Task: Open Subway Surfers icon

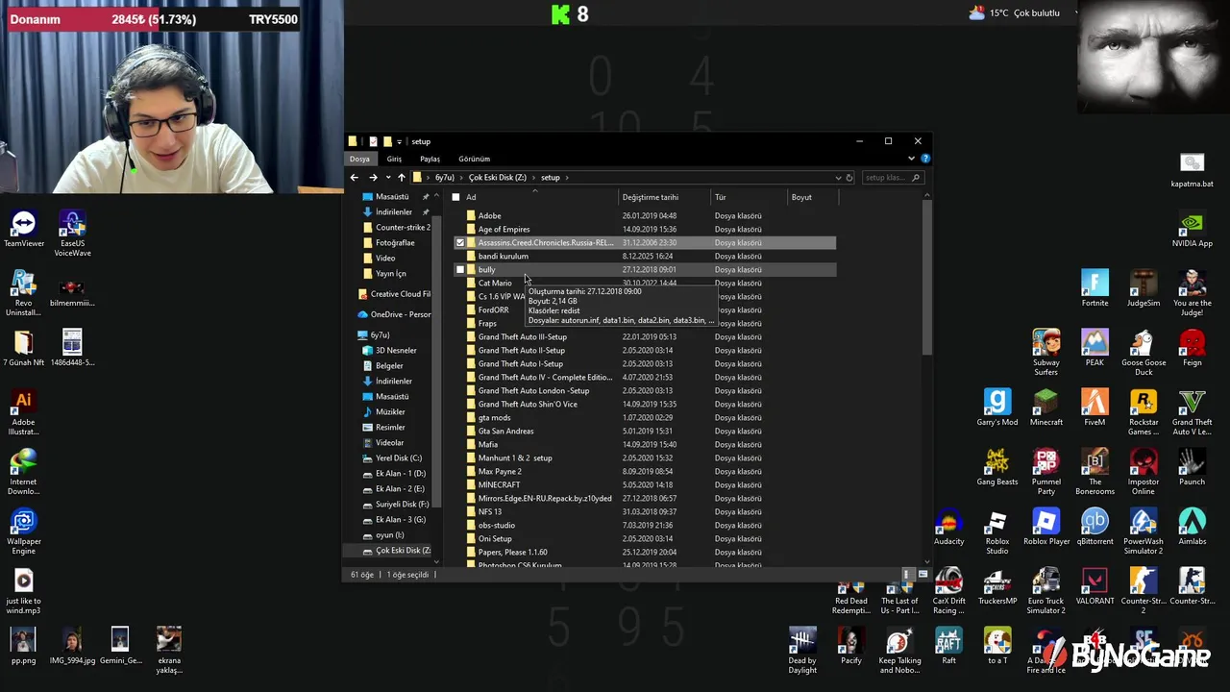Action: (x=1046, y=353)
